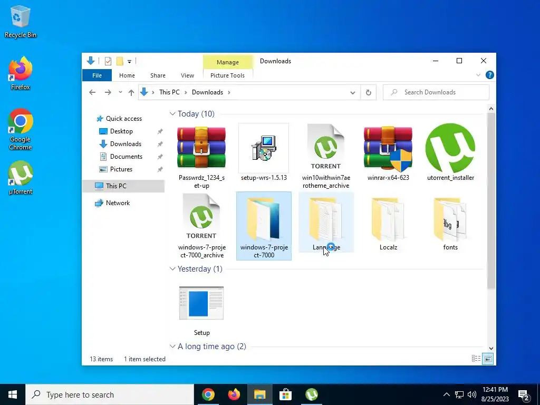Open the File menu

tap(97, 75)
